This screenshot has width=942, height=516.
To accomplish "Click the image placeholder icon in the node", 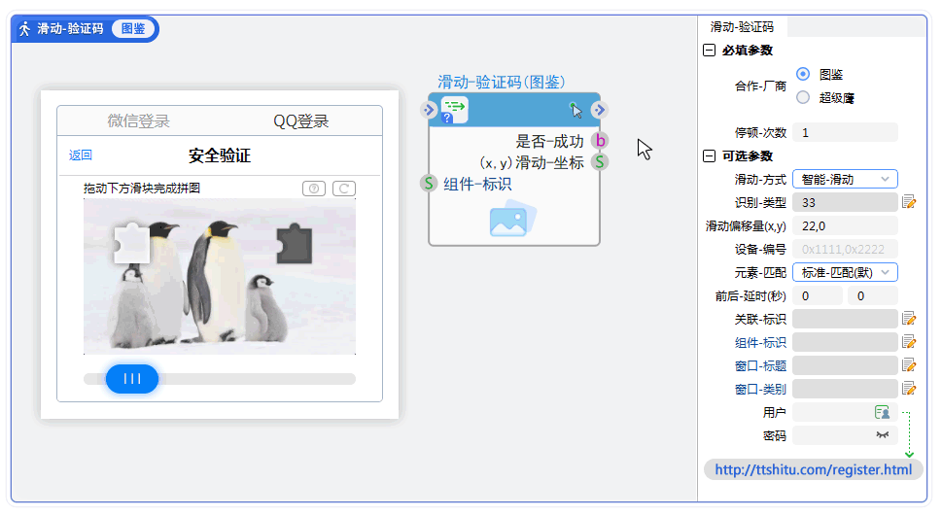I will [x=512, y=219].
